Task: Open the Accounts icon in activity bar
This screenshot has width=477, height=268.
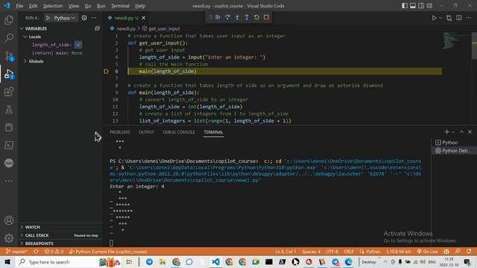Action: (x=9, y=220)
